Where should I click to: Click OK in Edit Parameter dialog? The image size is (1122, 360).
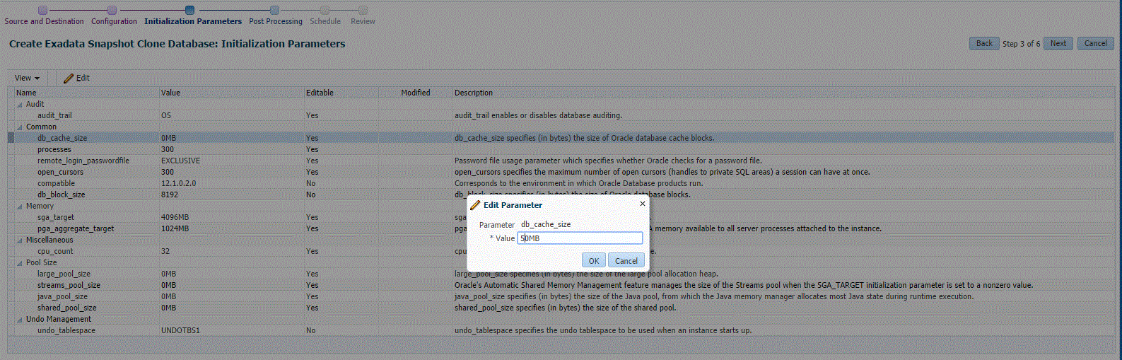pyautogui.click(x=593, y=261)
